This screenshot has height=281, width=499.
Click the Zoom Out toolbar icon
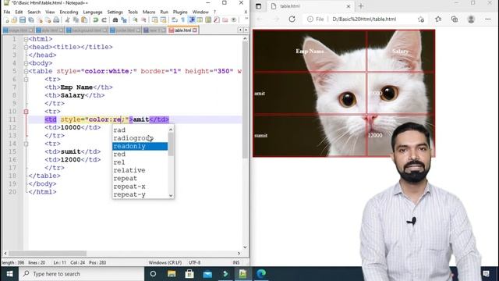click(143, 20)
